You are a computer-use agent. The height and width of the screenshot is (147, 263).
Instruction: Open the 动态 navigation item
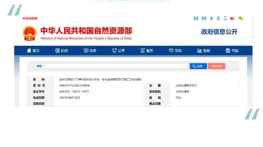click(x=90, y=51)
